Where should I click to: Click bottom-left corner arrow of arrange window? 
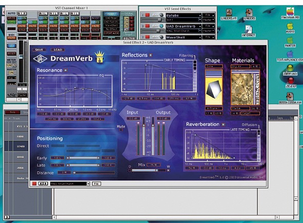7,217
